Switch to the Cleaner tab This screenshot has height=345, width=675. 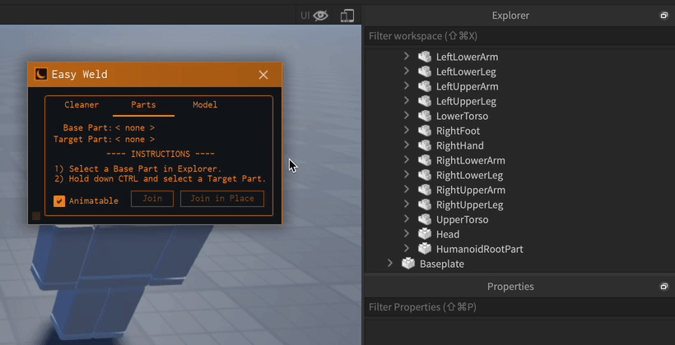(81, 105)
